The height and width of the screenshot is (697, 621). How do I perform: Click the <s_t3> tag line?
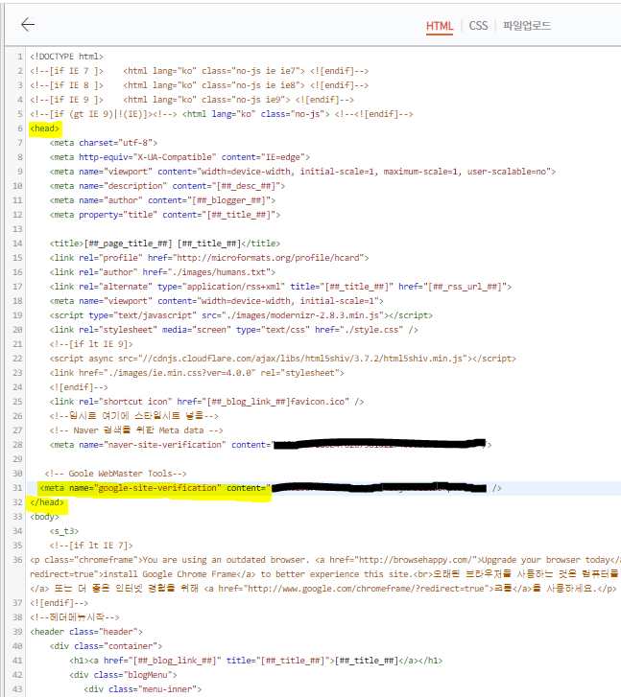pyautogui.click(x=64, y=531)
